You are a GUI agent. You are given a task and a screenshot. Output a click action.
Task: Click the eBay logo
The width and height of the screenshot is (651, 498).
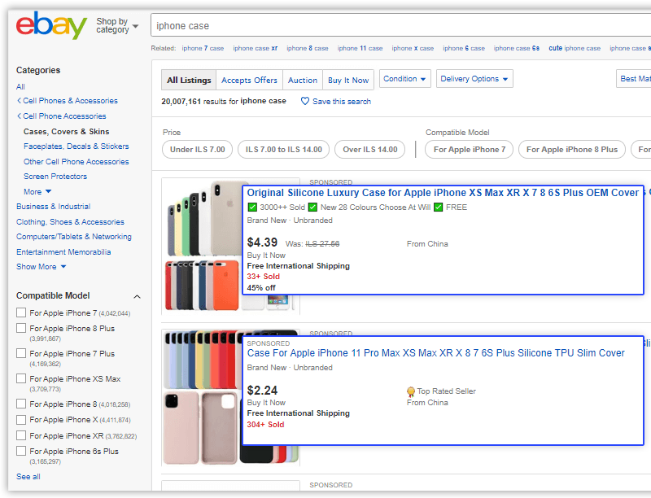[51, 26]
